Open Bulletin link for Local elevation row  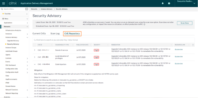point(179,57)
